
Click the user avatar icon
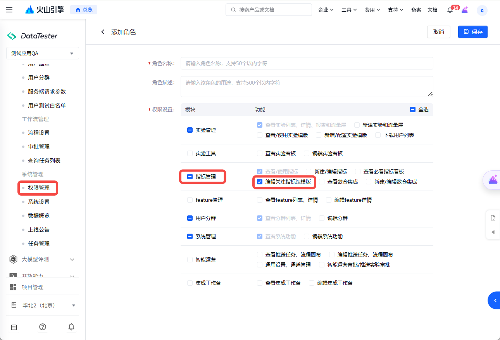(482, 10)
